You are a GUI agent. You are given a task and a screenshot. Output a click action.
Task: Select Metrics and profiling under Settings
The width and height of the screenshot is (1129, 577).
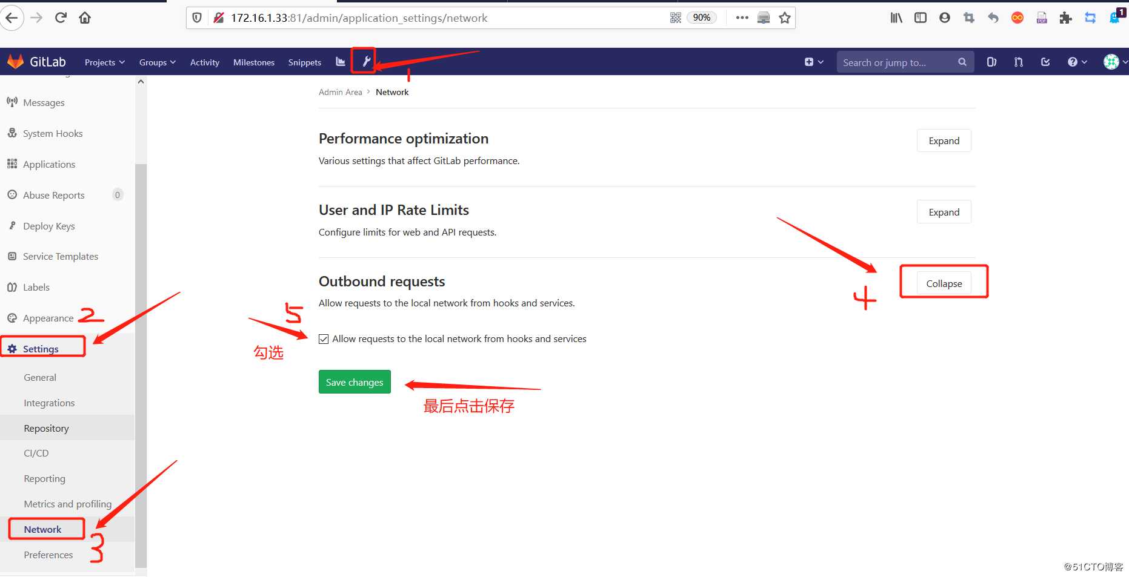click(67, 504)
